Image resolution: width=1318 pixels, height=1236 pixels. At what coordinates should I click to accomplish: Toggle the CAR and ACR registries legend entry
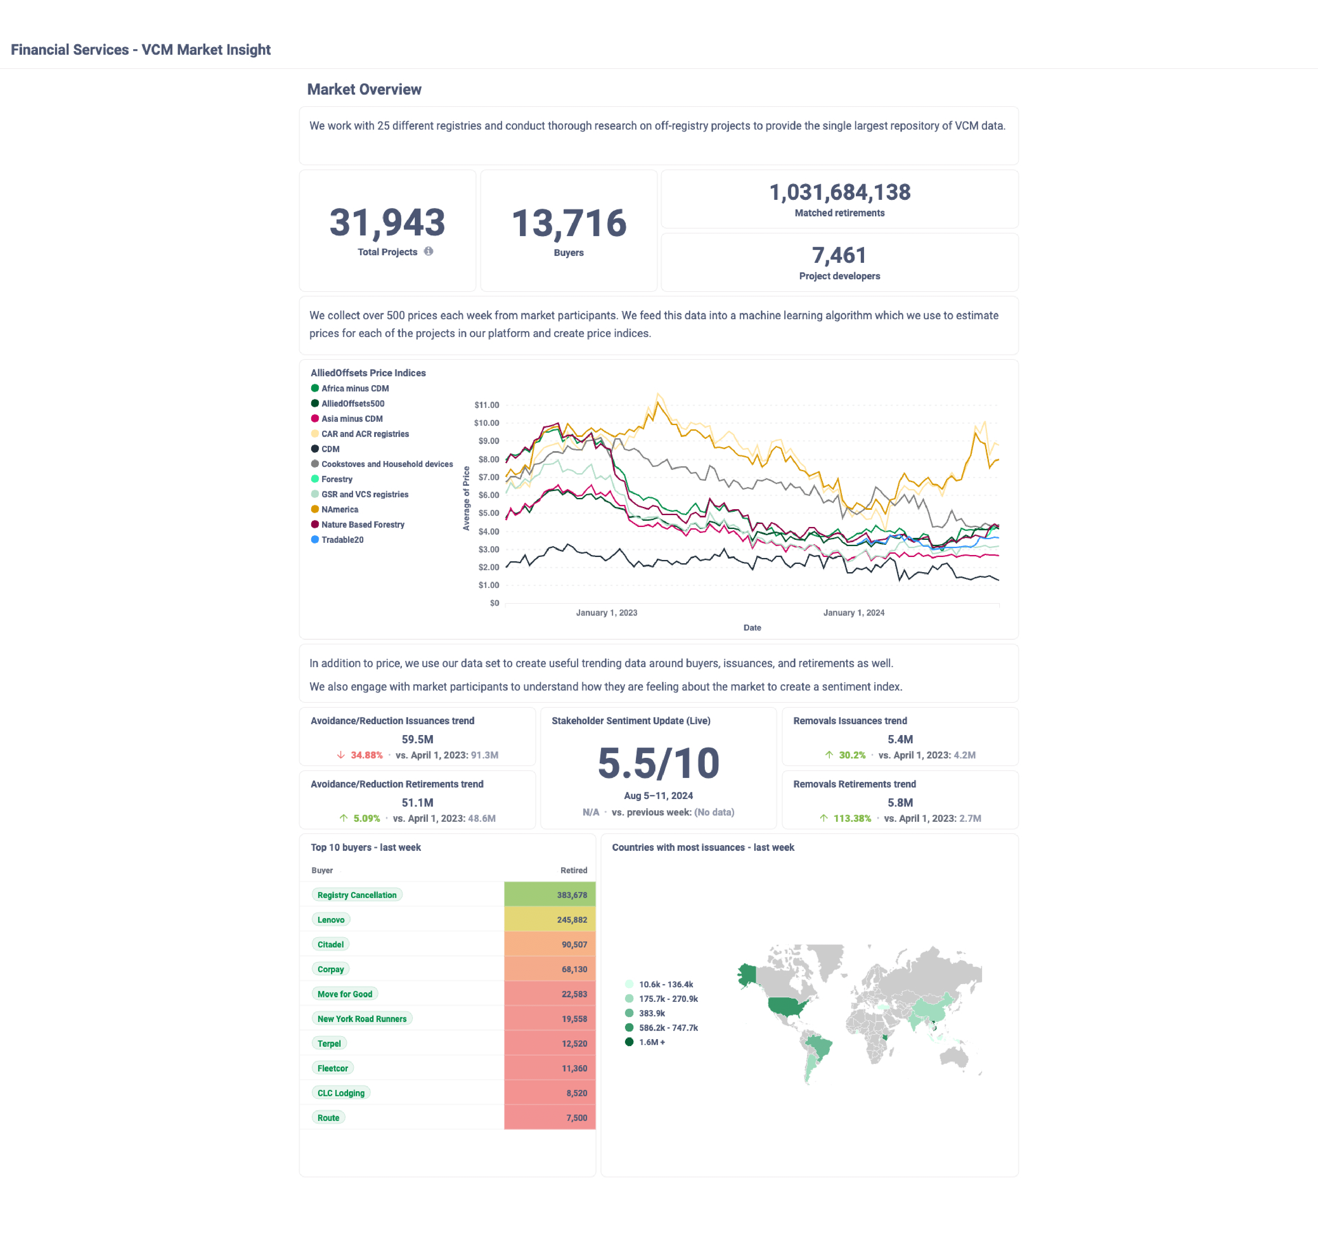[360, 434]
